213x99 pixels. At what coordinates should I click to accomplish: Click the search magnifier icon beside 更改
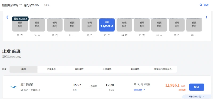[201, 5]
